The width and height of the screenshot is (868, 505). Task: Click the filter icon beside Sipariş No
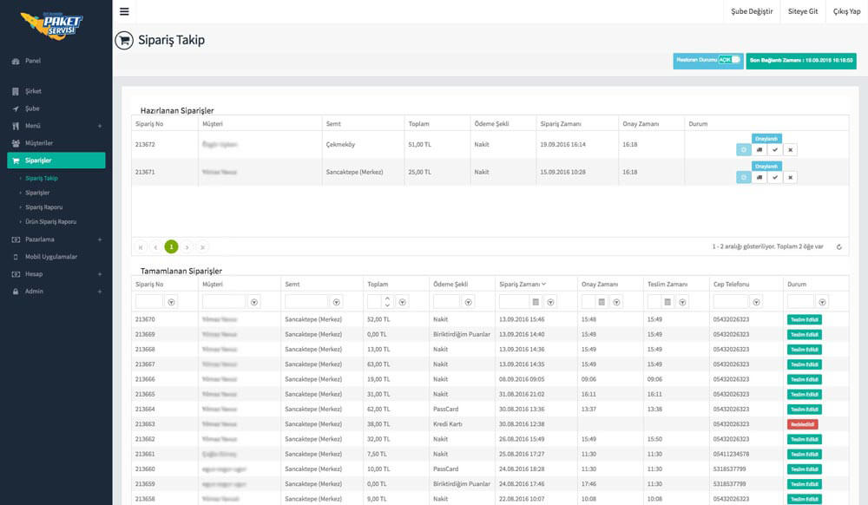pos(171,302)
